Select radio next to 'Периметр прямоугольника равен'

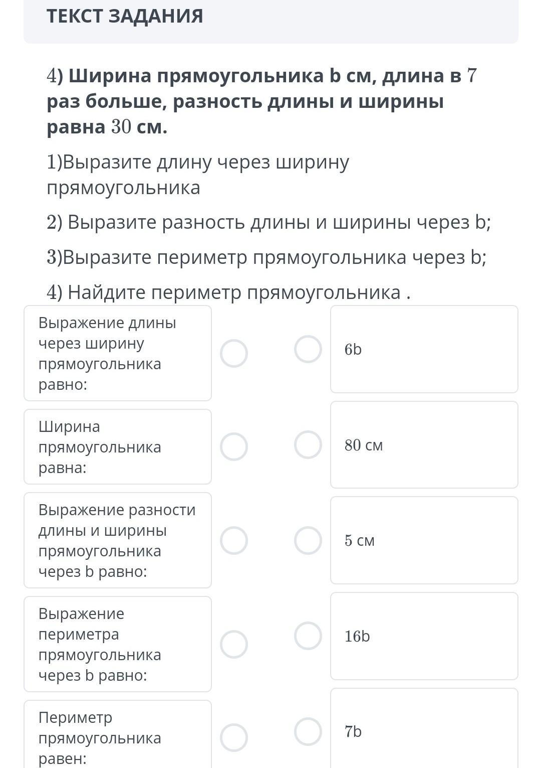click(234, 737)
